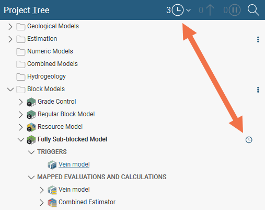Viewport: 265px width, 210px height.
Task: Expand the Geological Models folder
Action: pos(10,27)
